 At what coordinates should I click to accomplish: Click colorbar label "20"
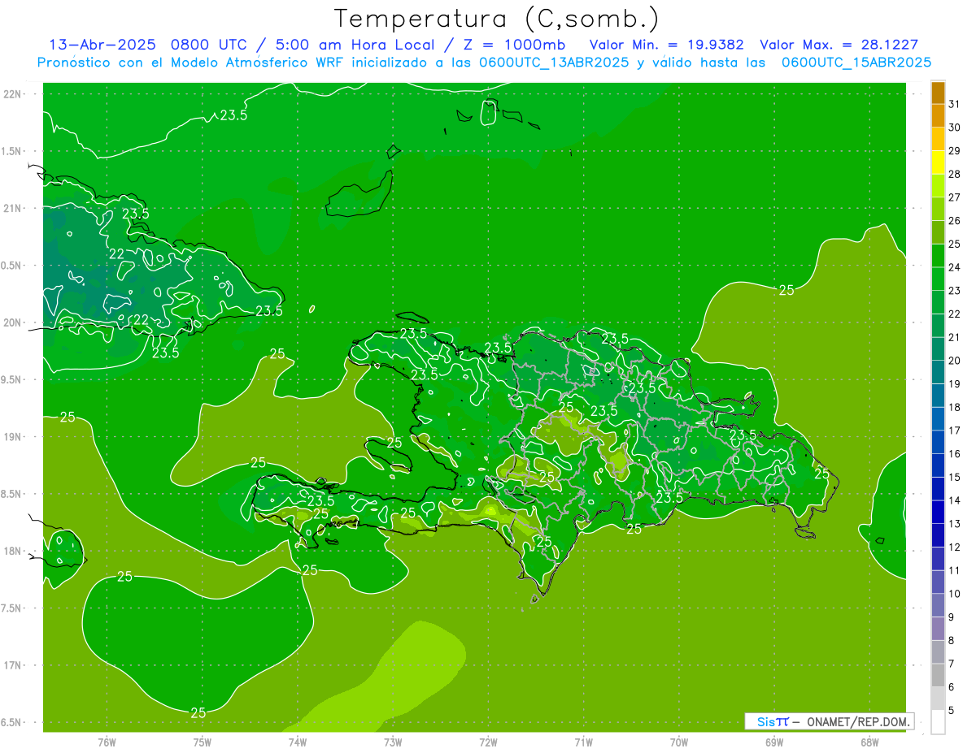[x=955, y=361]
